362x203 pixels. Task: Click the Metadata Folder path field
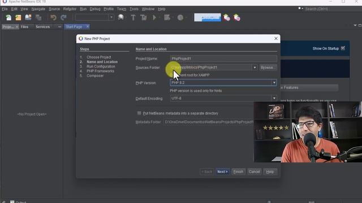tap(209, 122)
